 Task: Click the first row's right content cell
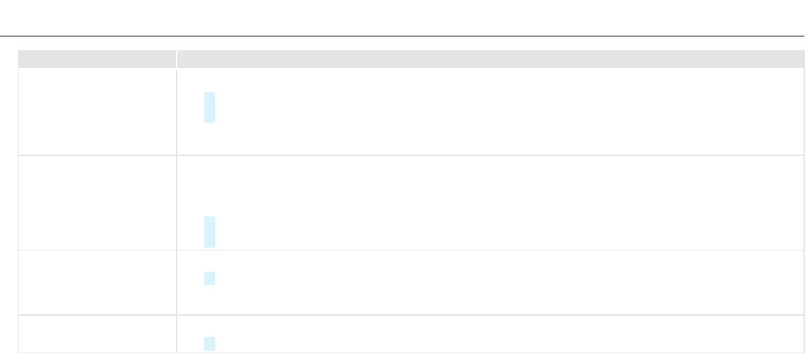(489, 111)
